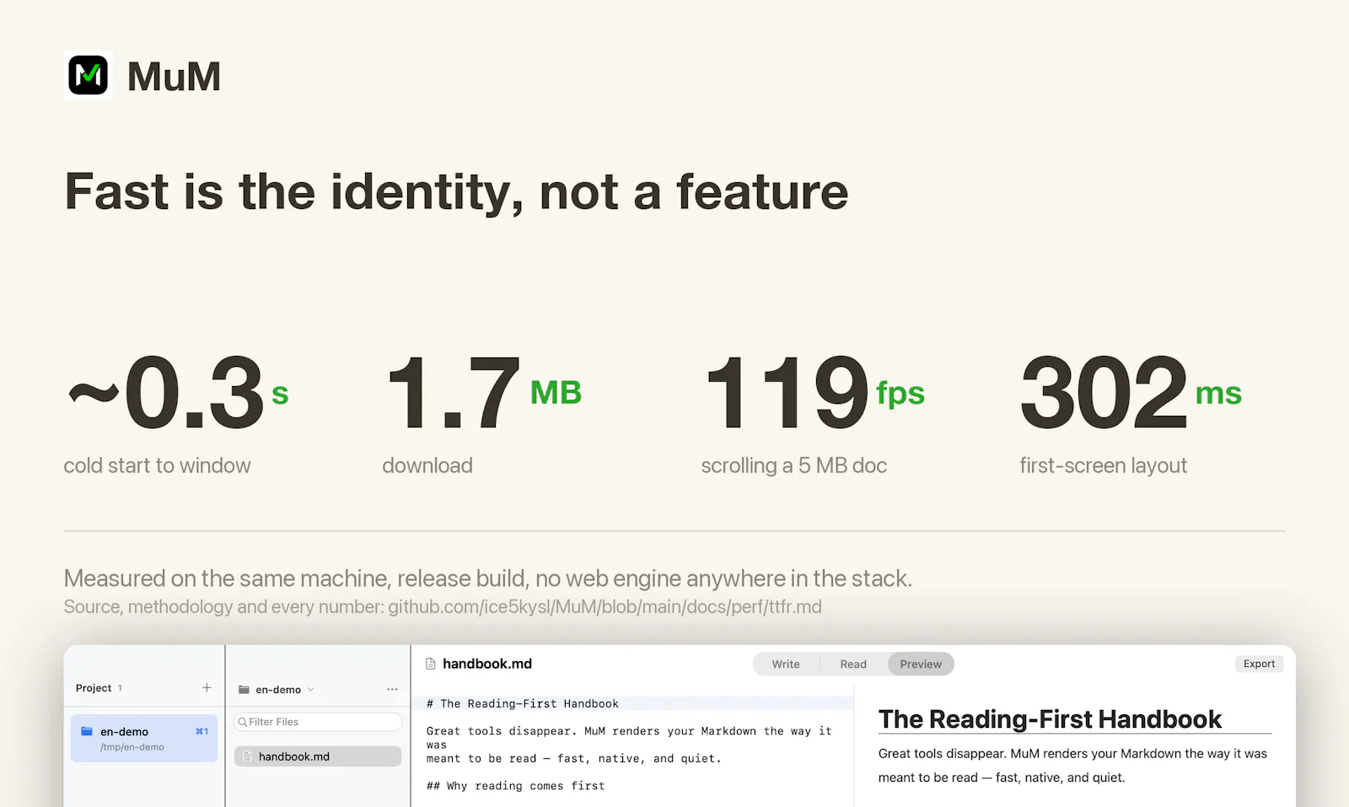Click the '## Why reading comes first' editor line
The width and height of the screenshot is (1349, 807).
(516, 786)
